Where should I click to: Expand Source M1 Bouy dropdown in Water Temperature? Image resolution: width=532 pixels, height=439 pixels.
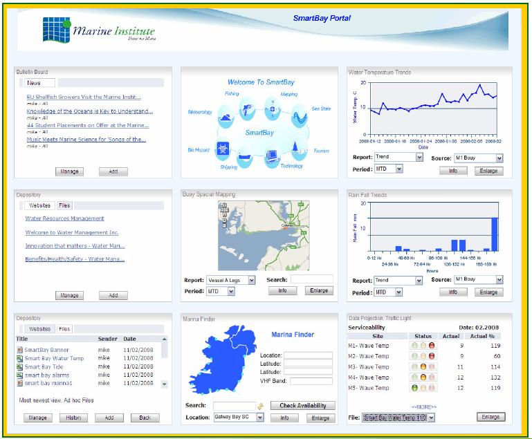(499, 158)
